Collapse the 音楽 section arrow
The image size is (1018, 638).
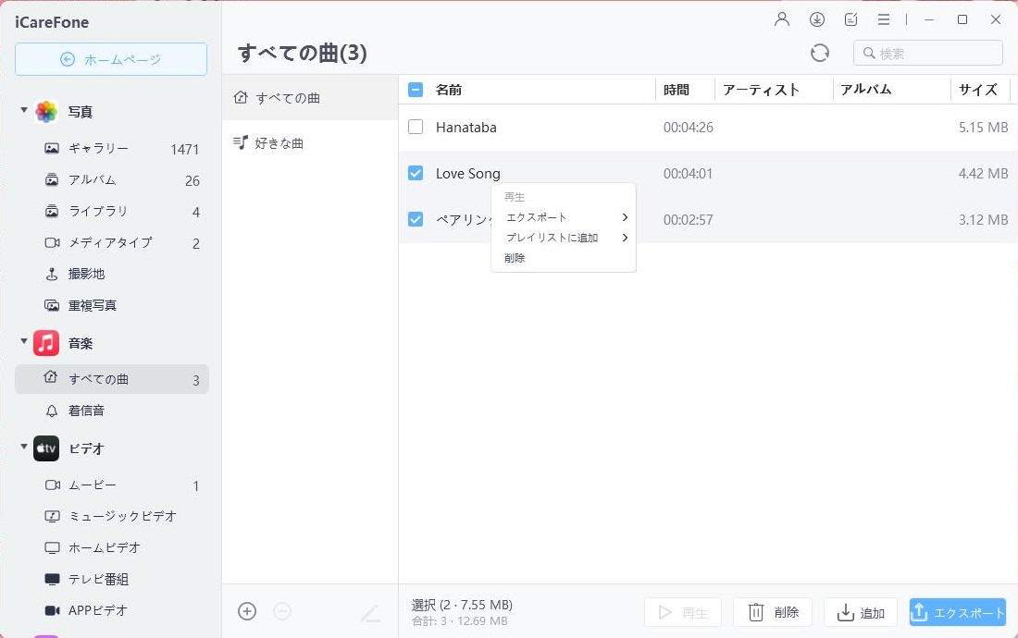pyautogui.click(x=24, y=341)
